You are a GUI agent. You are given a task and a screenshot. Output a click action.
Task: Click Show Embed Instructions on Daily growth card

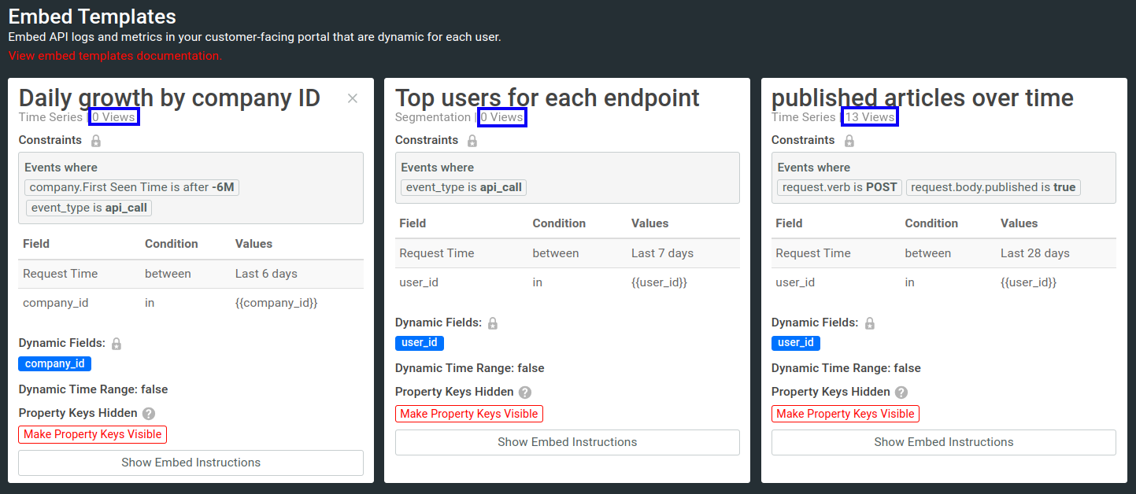[191, 463]
